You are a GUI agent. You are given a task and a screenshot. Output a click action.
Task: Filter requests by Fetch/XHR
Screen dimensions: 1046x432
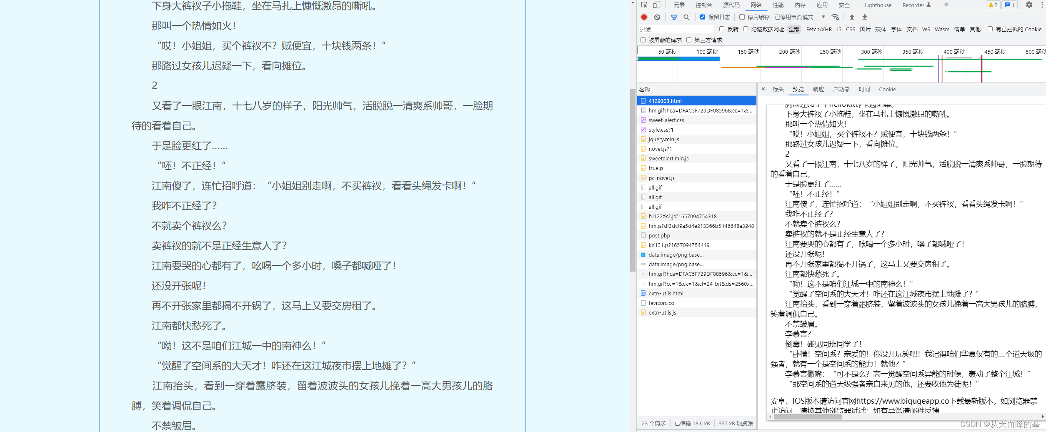click(819, 29)
